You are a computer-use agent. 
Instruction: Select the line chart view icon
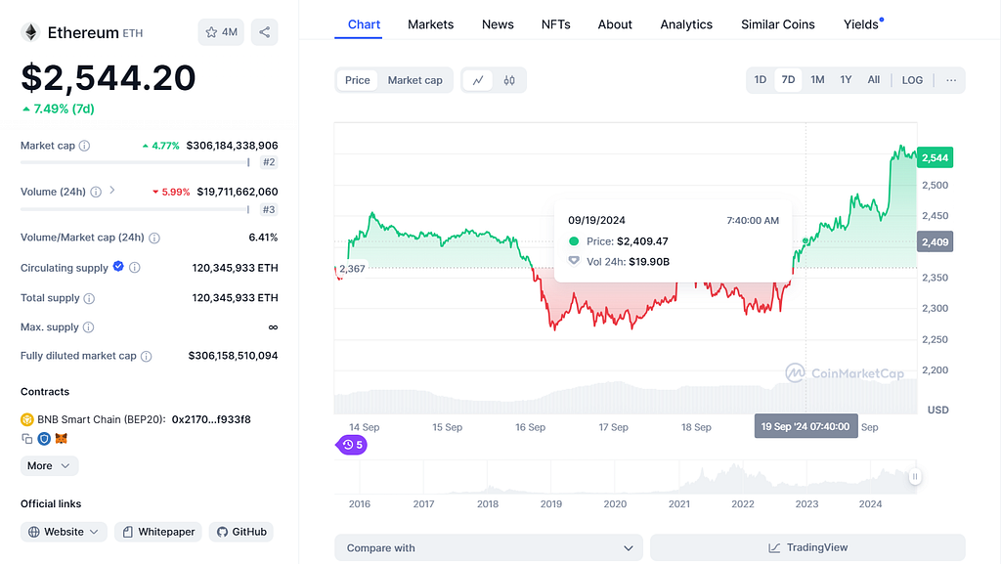coord(477,80)
